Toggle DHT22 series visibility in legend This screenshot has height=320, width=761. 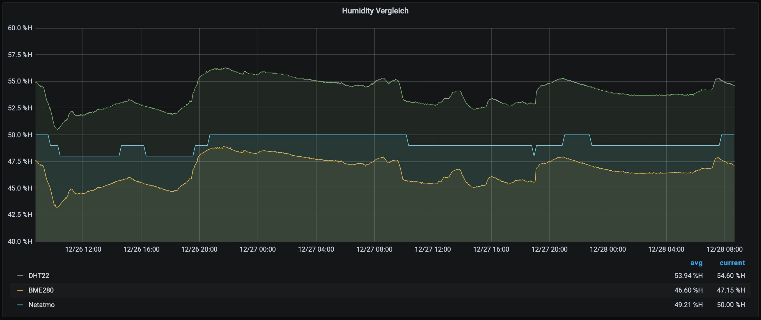click(39, 276)
